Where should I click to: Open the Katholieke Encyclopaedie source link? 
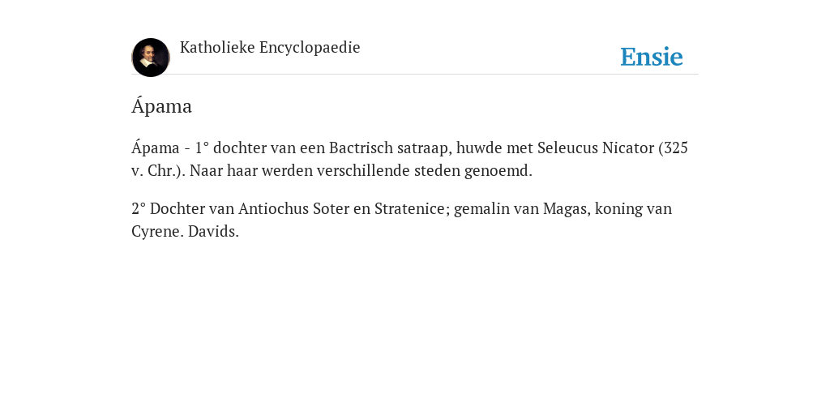(x=270, y=48)
